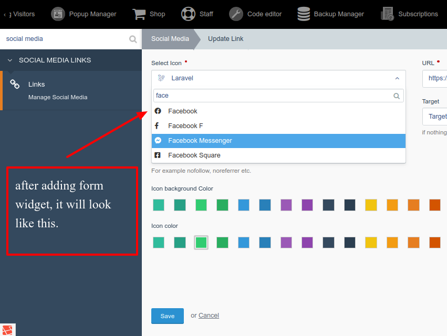Select Facebook option in list

[x=278, y=111]
